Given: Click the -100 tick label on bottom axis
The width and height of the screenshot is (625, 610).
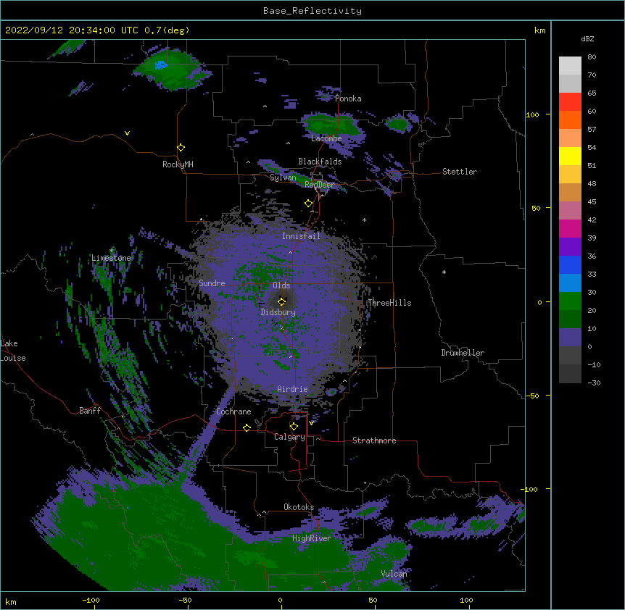Looking at the screenshot, I should (91, 600).
